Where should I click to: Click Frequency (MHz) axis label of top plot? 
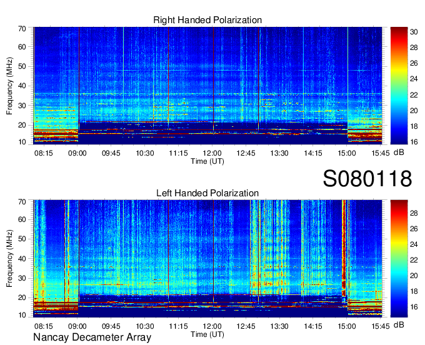click(x=9, y=86)
